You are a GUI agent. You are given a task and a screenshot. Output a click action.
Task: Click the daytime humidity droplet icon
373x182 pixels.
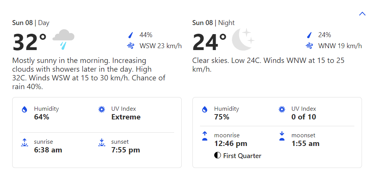point(25,110)
